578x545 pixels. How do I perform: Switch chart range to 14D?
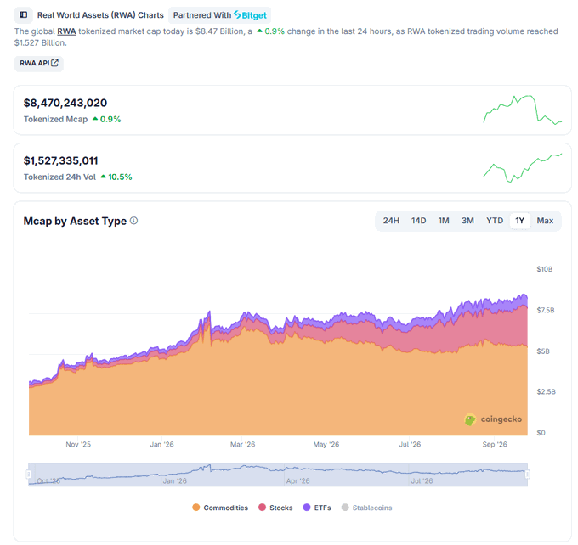[419, 221]
